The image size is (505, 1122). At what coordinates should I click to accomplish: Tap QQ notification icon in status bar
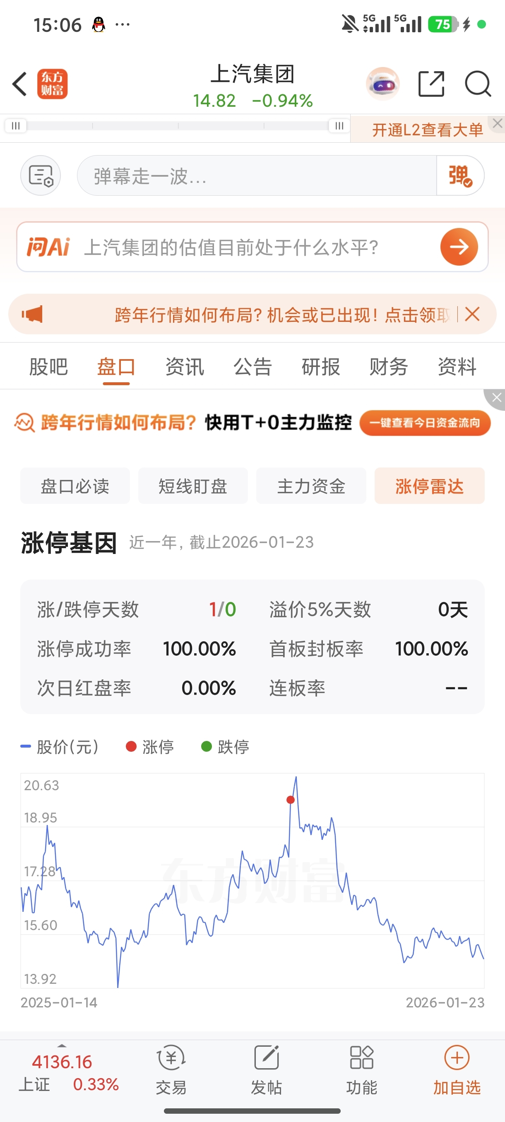pyautogui.click(x=99, y=24)
